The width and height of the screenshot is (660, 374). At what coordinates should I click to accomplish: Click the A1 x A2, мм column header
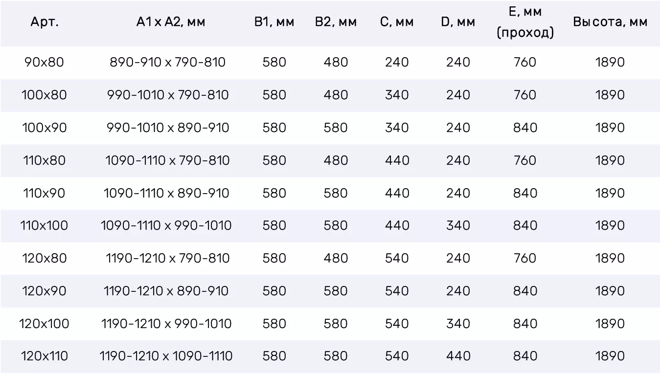[171, 22]
